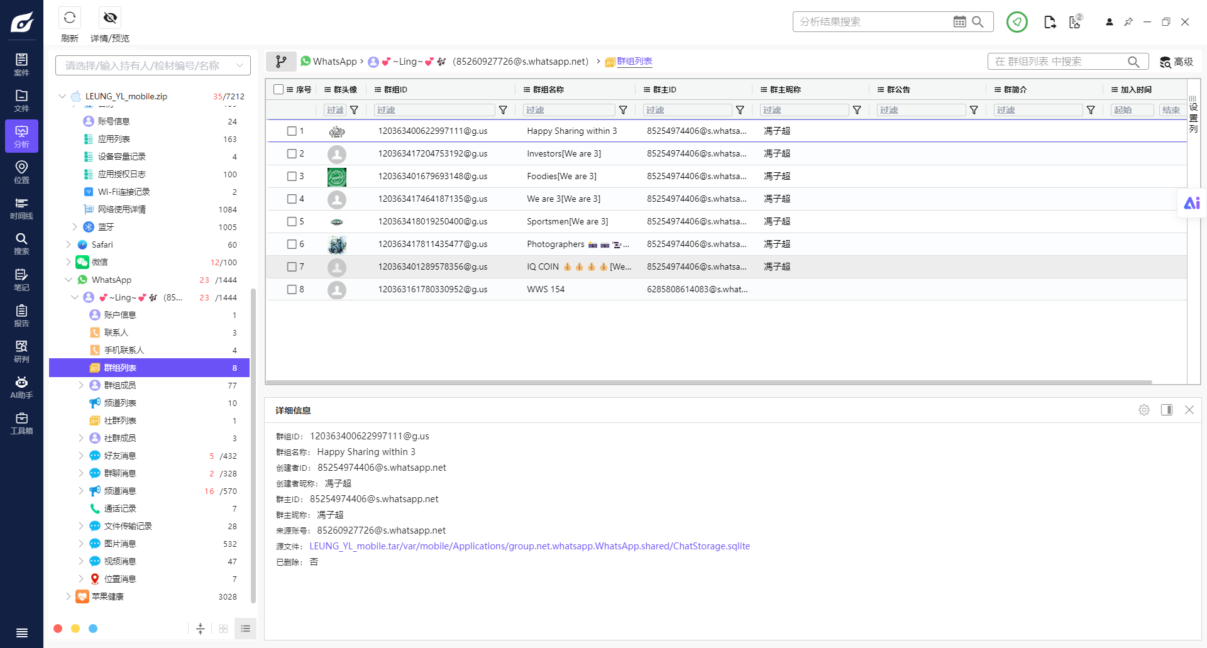Viewport: 1207px width, 648px height.
Task: Click the branch tree icon beside WhatsApp breadcrumb
Action: pos(281,62)
